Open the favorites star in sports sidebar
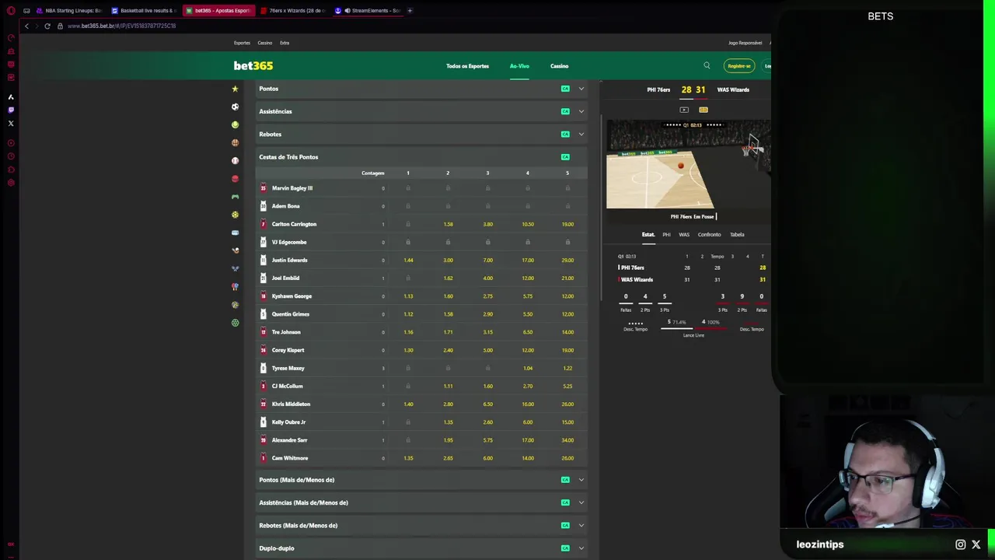This screenshot has height=560, width=995. pos(235,89)
